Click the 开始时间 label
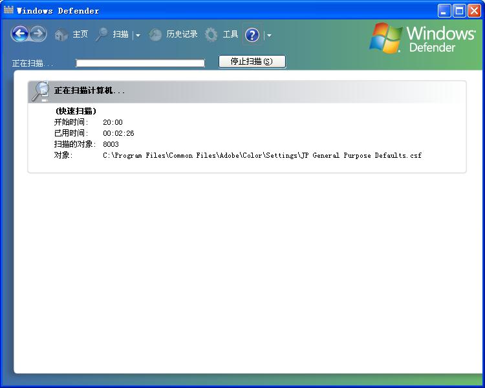485x388 pixels. coord(71,122)
